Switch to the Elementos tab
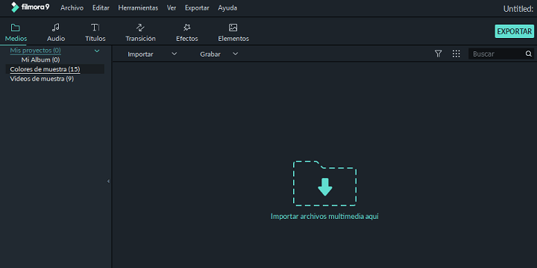Screen dimensions: 537x268 [233, 33]
